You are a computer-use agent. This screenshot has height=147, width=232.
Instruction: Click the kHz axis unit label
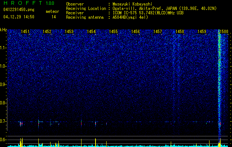coord(3,30)
